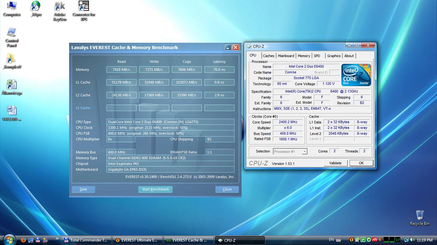437x245 pixels.
Task: Switch to CPU-Z taskbar button
Action: (x=240, y=240)
